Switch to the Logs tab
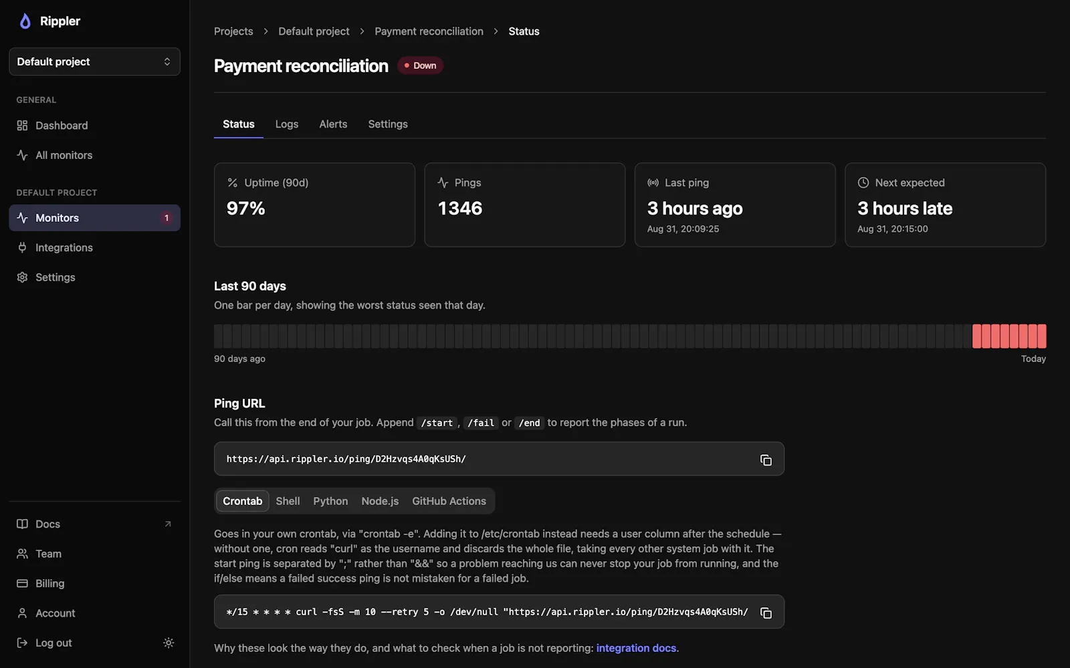 point(287,124)
